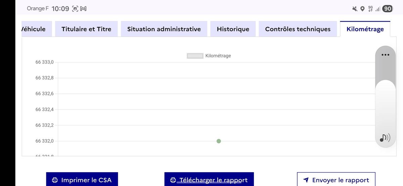Tap the 5G signal strength icon
This screenshot has height=186, width=403.
[374, 9]
